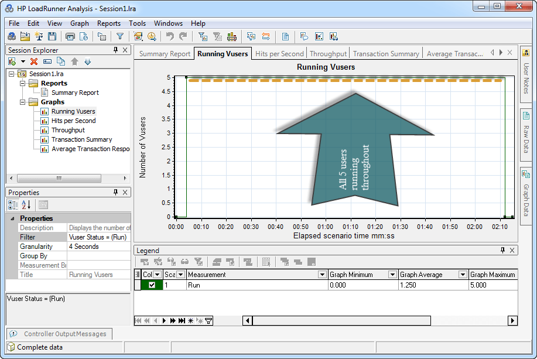The image size is (537, 359).
Task: Sort properties alphabetically with A-Z icon
Action: [x=26, y=204]
